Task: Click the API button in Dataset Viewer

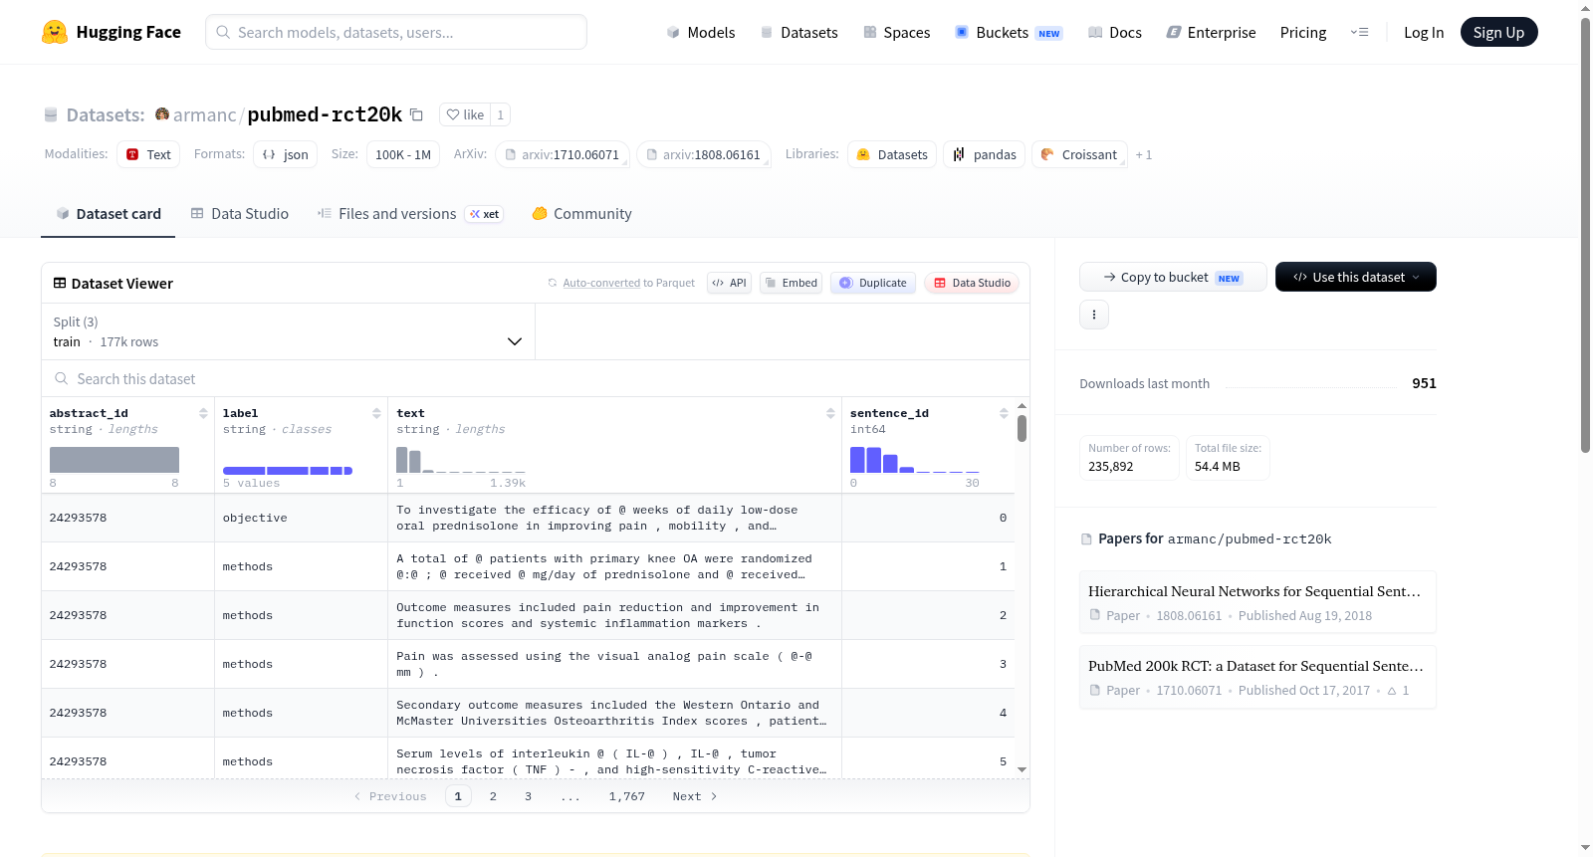Action: point(729,283)
